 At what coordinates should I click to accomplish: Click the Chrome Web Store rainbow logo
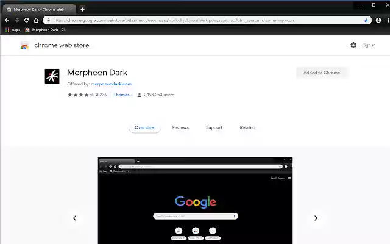(x=24, y=46)
